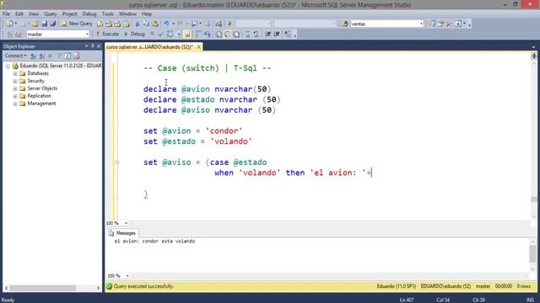Click the Parse checkmark icon
Screen dimensions: 540x303
click(160, 34)
